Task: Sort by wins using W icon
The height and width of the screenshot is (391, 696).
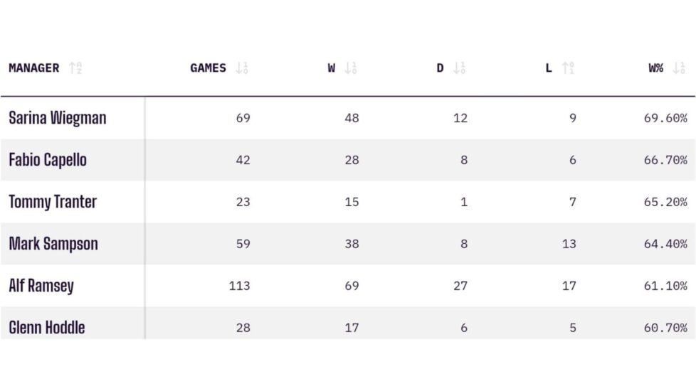Action: 350,68
